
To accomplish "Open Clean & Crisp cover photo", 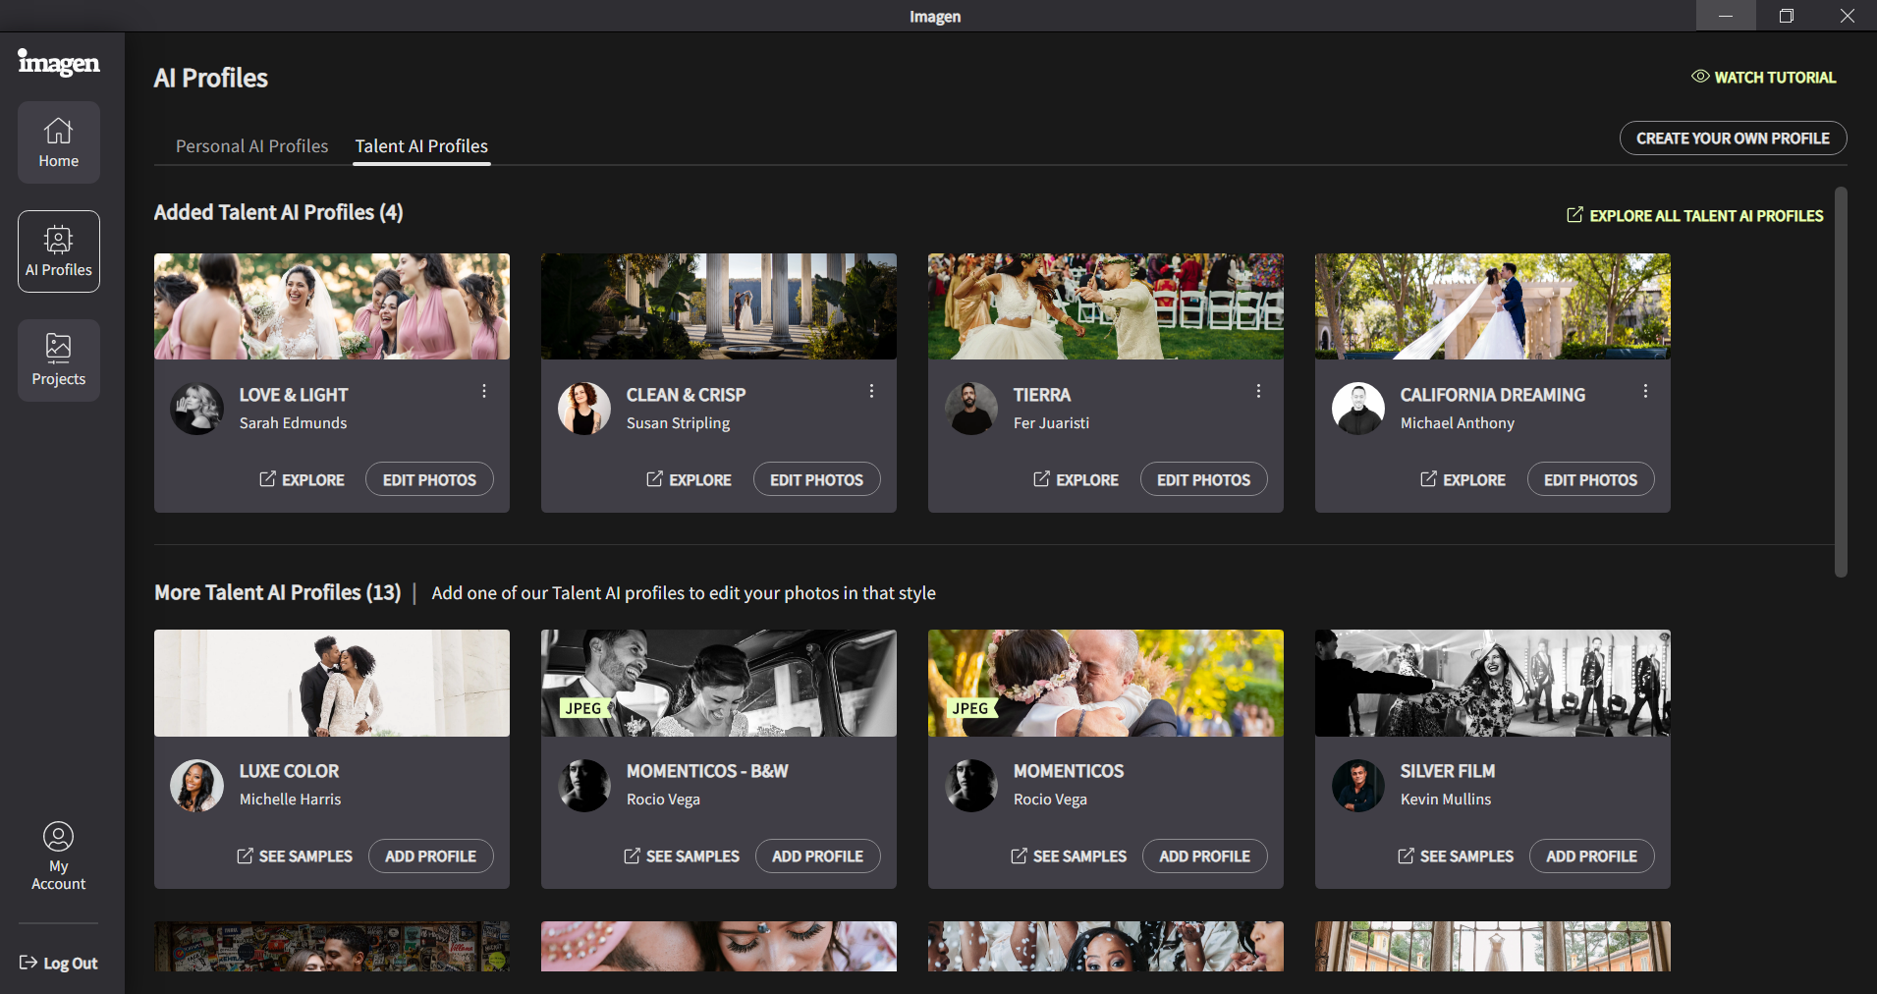I will [x=719, y=306].
